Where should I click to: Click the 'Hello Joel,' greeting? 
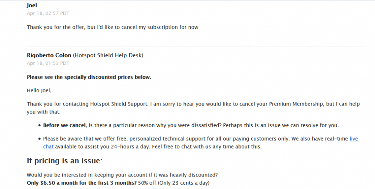point(39,91)
